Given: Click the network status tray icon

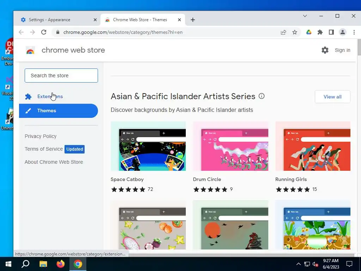Looking at the screenshot, I should [x=307, y=264].
